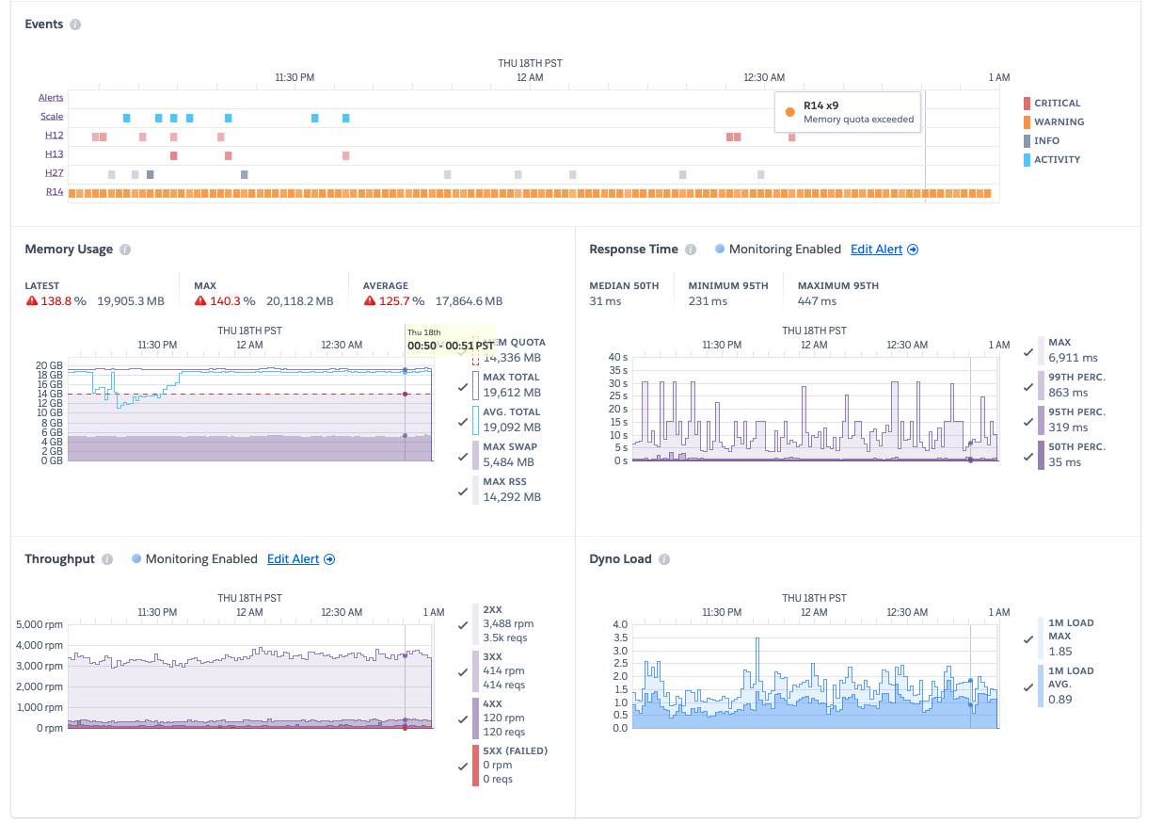Open Edit Alert for Throughput
This screenshot has width=1163, height=823.
[293, 558]
